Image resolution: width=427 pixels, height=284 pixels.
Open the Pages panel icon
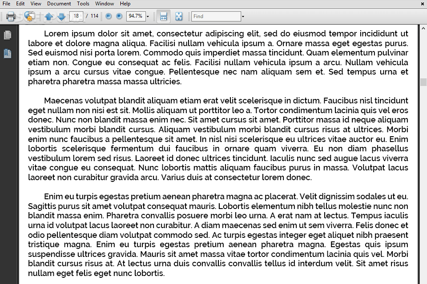click(7, 35)
